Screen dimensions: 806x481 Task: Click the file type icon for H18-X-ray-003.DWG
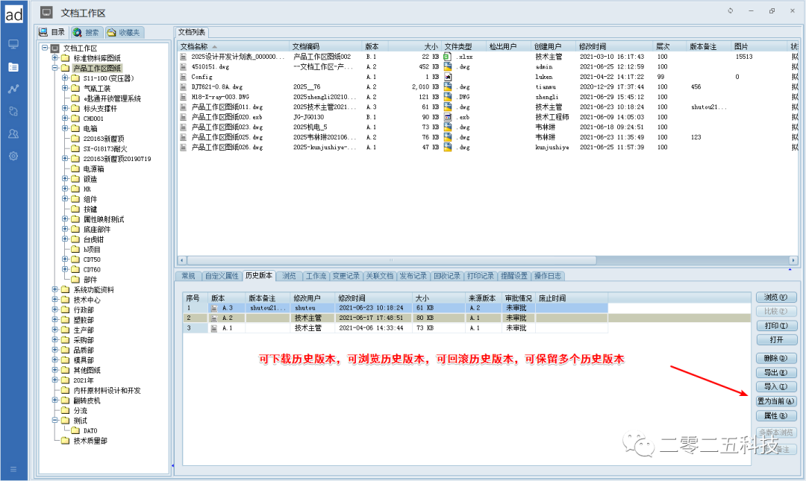pyautogui.click(x=447, y=97)
